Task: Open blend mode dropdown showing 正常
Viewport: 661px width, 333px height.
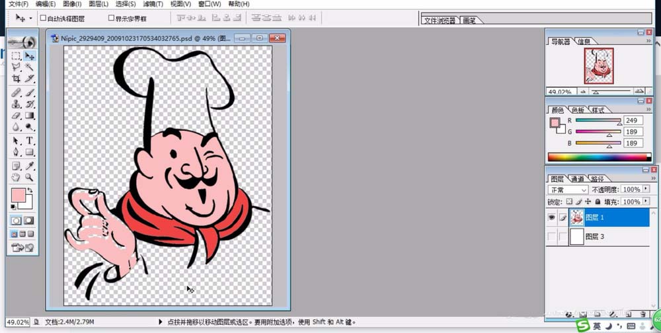Action: [x=568, y=190]
